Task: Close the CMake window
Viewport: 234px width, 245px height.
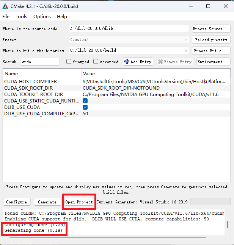Action: [226, 6]
